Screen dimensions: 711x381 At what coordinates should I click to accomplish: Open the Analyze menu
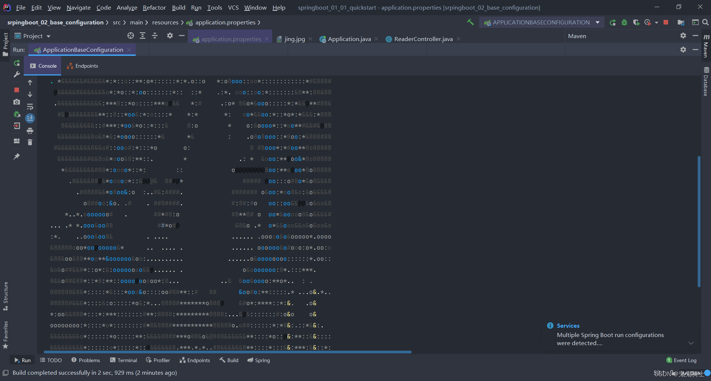pyautogui.click(x=127, y=7)
